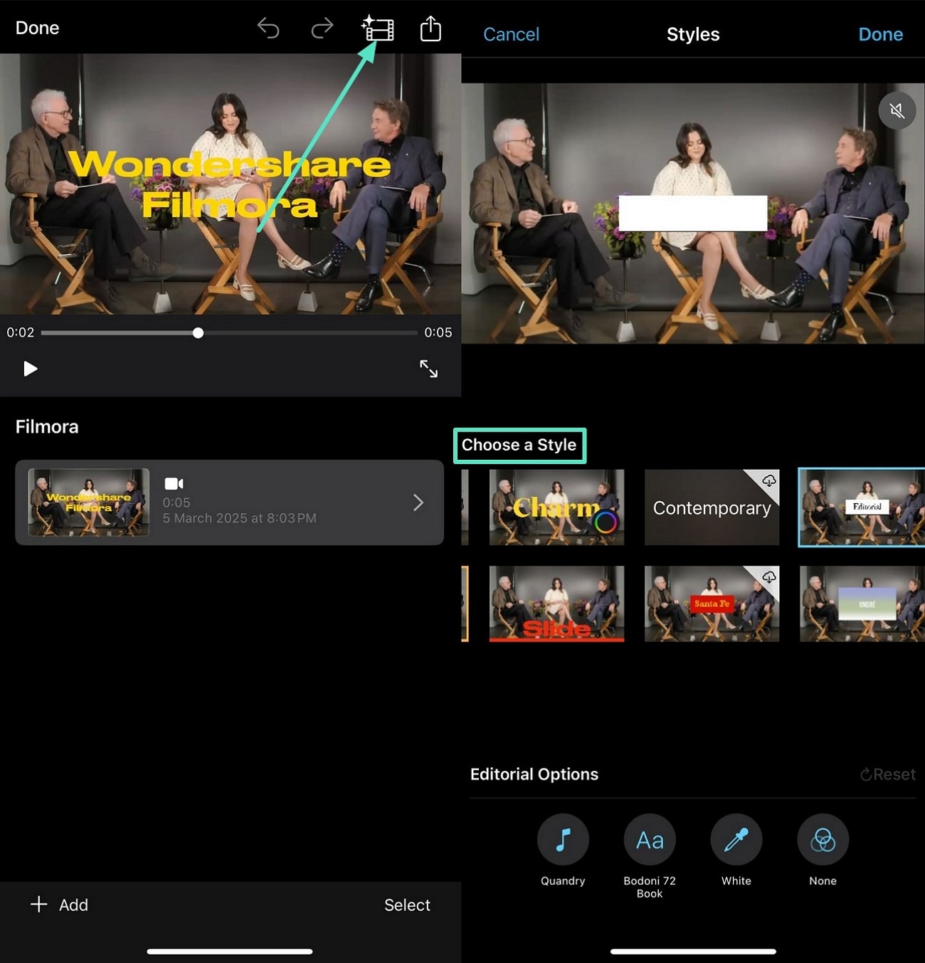Unmute audio with the speaker icon
Image resolution: width=925 pixels, height=963 pixels.
coord(897,110)
